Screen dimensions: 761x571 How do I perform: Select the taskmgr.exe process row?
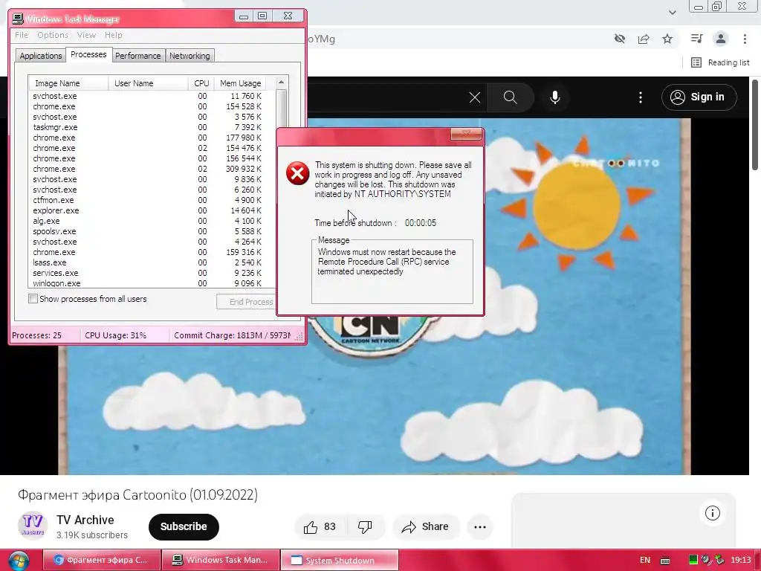point(152,127)
